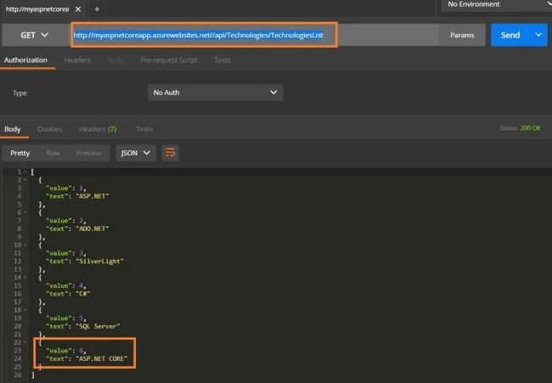Open the GET method dropdown

(x=34, y=35)
